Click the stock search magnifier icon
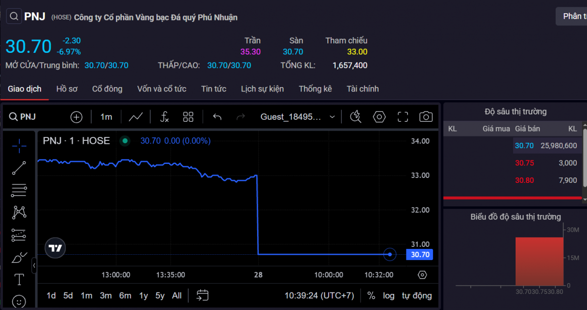 tap(13, 17)
